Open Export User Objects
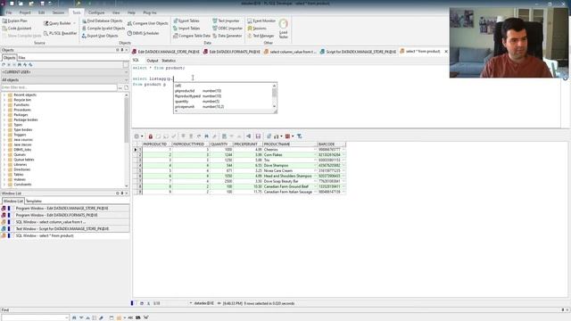571x321 pixels. click(x=100, y=36)
